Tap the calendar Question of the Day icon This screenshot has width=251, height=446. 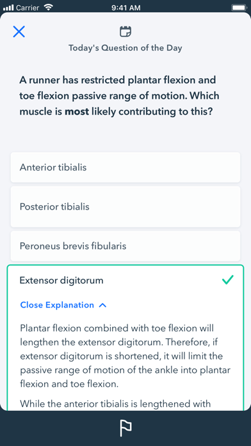[125, 31]
